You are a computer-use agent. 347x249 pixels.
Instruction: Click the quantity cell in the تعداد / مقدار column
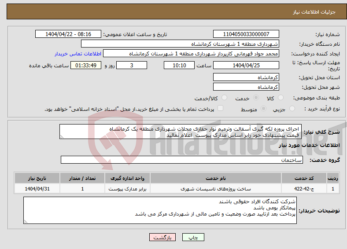pos(82,189)
